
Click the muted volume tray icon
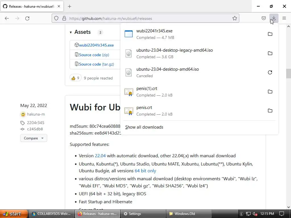click(x=255, y=214)
